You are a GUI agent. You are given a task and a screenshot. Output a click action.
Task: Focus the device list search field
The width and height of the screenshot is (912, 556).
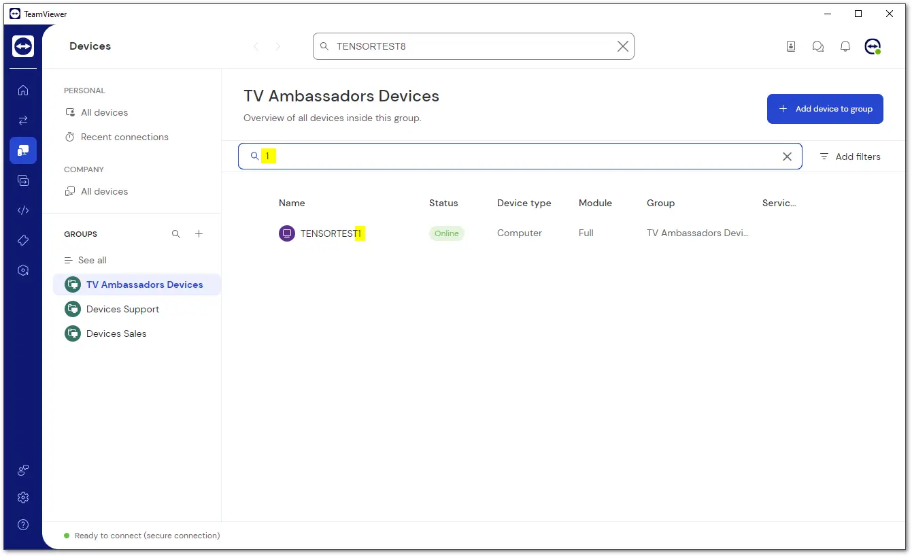point(520,157)
